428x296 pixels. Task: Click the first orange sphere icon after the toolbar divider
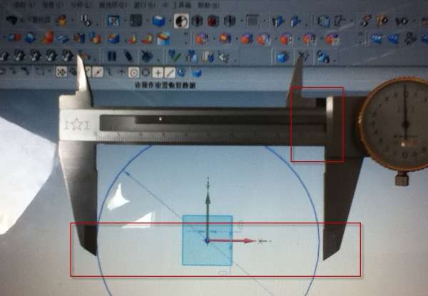(201, 39)
